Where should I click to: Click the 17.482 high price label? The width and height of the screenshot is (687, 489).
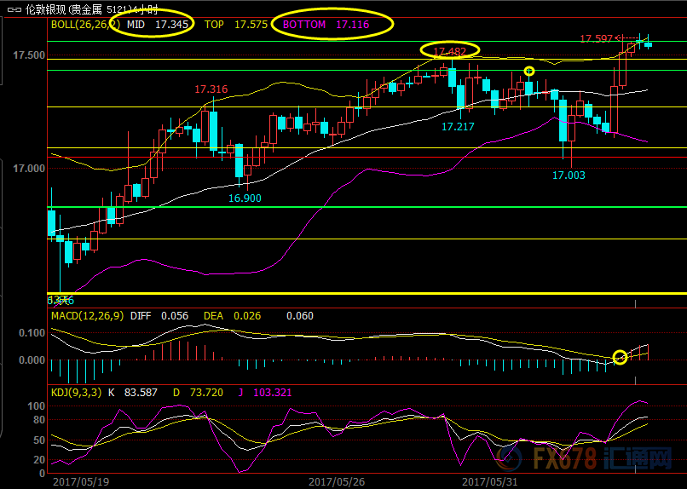[x=449, y=52]
